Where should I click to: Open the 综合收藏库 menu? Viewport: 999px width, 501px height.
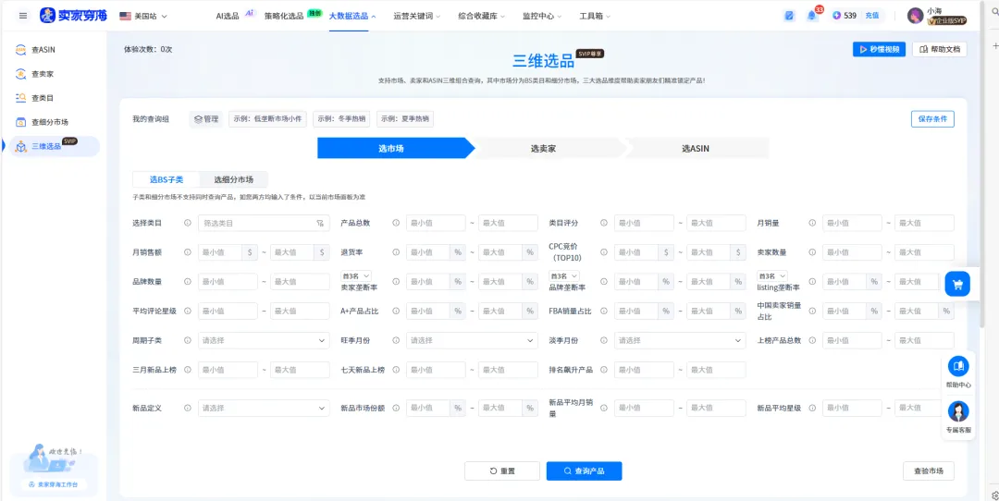pyautogui.click(x=481, y=16)
